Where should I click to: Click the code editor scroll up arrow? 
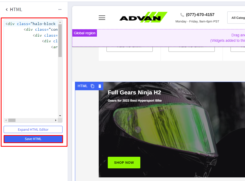(60, 22)
